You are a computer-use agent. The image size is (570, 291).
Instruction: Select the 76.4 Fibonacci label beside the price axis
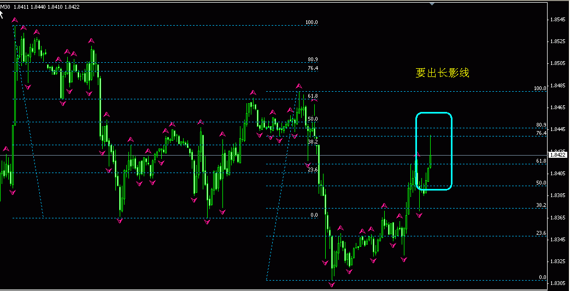542,133
